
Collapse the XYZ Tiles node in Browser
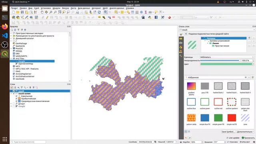11,59
